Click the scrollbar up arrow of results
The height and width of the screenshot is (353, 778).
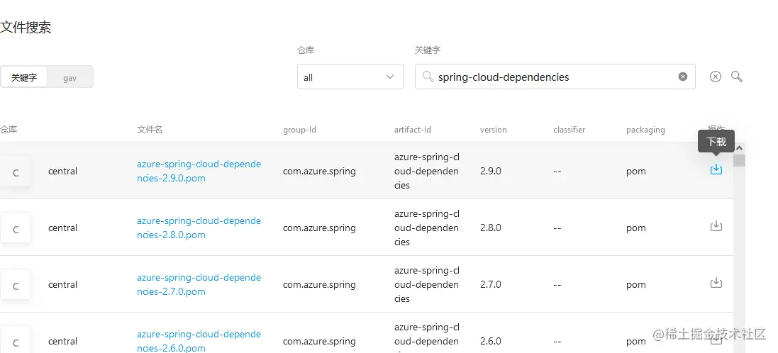(739, 147)
